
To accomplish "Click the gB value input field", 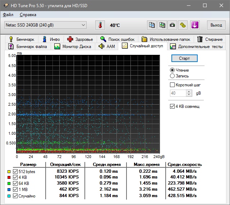I will (178, 93).
